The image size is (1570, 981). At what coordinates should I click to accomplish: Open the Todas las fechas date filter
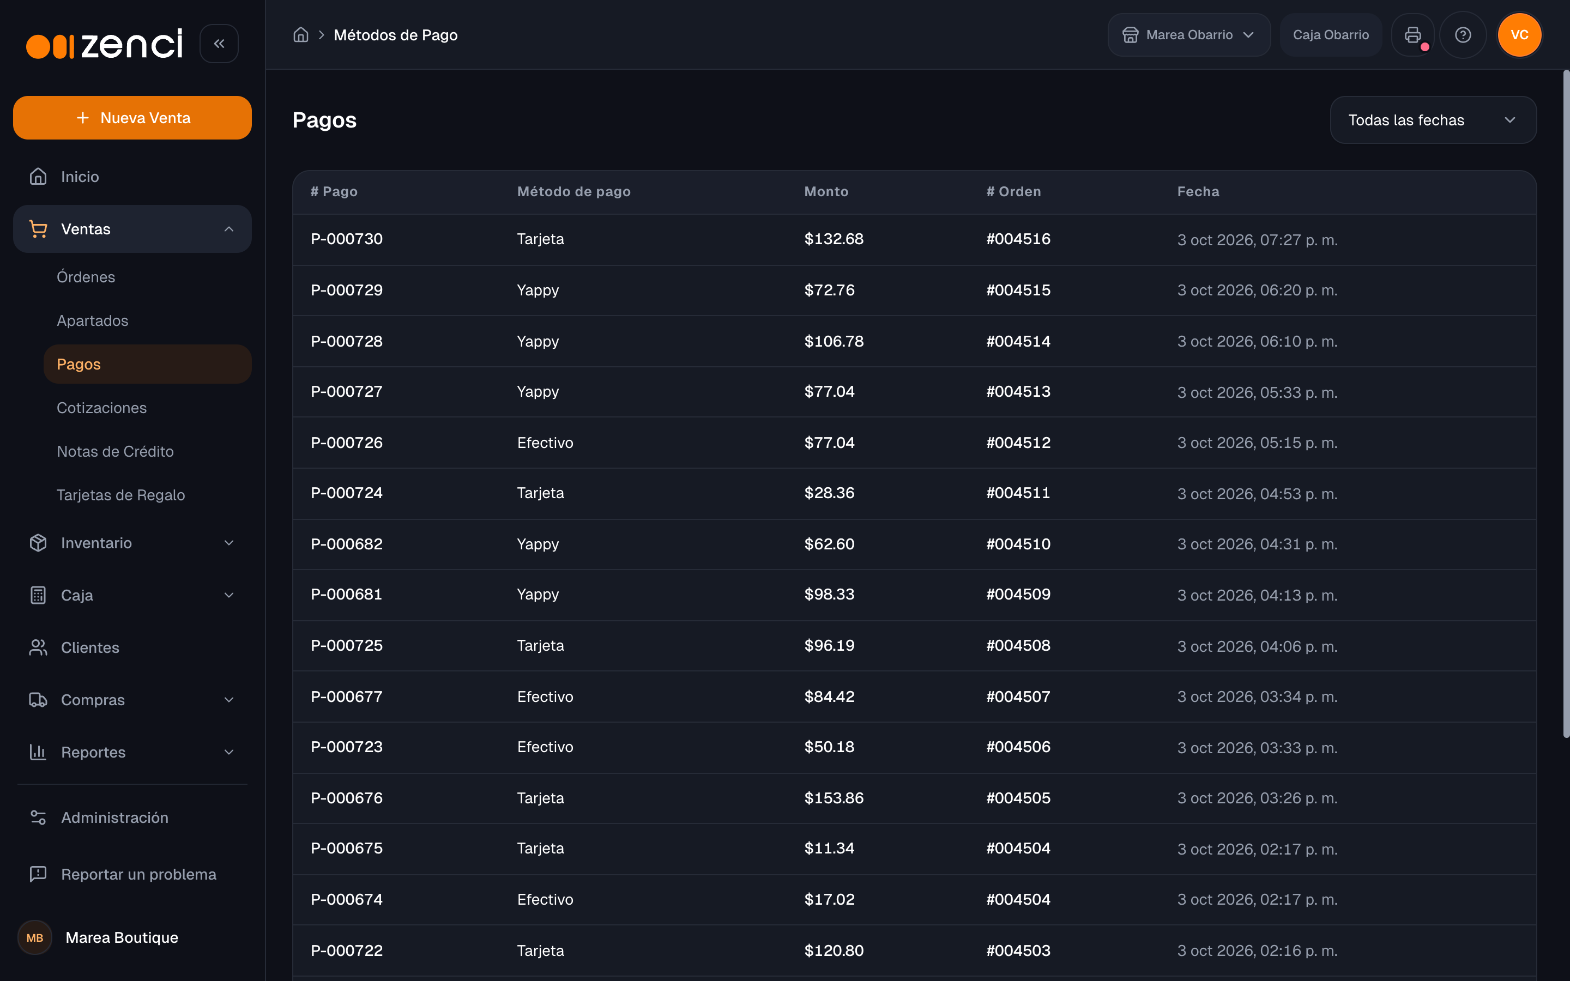tap(1433, 120)
